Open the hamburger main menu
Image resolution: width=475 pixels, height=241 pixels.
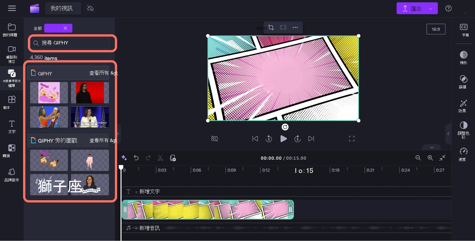(x=12, y=8)
